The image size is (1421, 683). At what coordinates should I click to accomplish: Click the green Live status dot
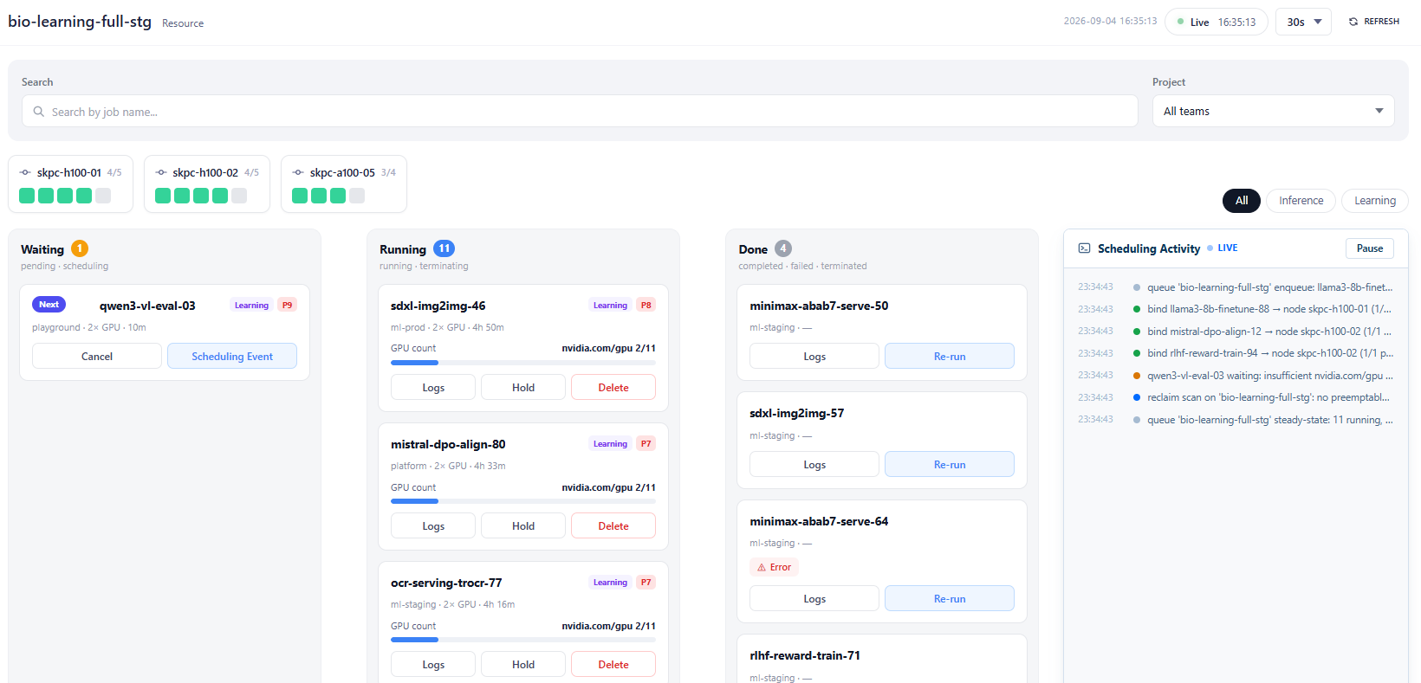1180,22
